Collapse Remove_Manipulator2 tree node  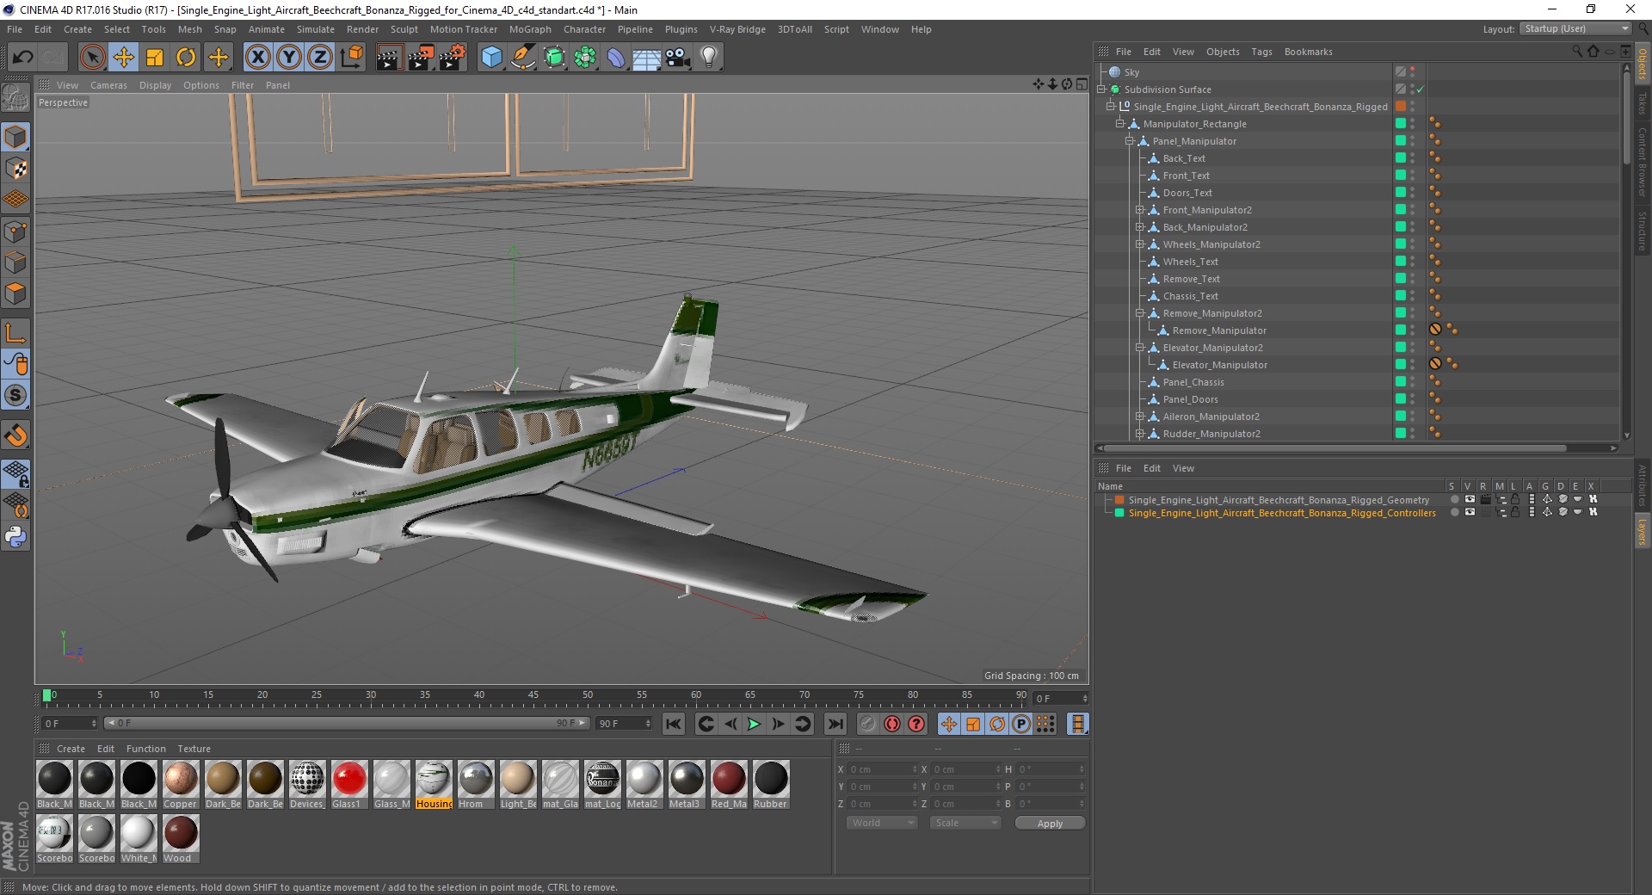1140,313
